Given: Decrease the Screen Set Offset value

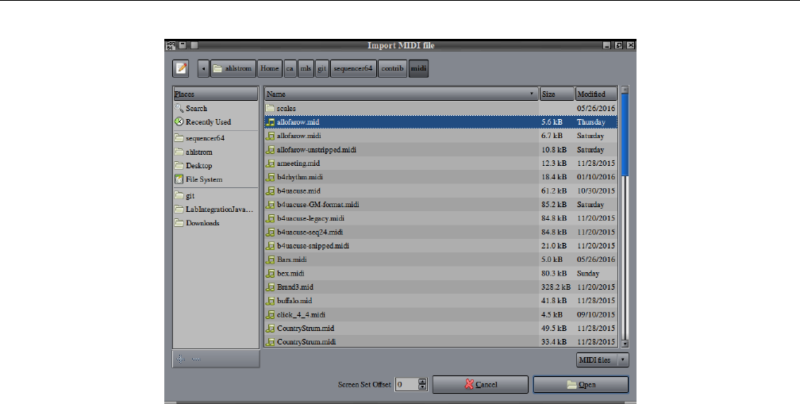Looking at the screenshot, I should click(422, 387).
